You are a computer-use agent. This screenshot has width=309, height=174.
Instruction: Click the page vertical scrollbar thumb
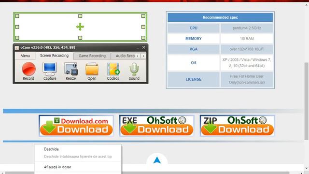307,101
